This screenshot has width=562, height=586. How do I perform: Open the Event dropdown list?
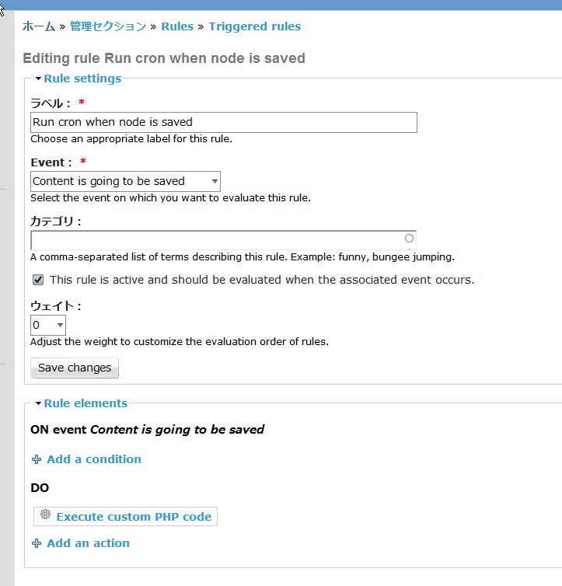pos(125,181)
